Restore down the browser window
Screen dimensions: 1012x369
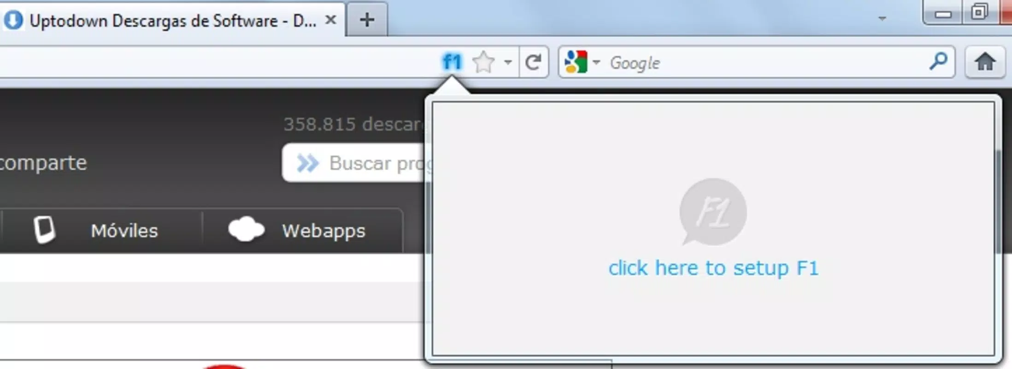(x=979, y=12)
